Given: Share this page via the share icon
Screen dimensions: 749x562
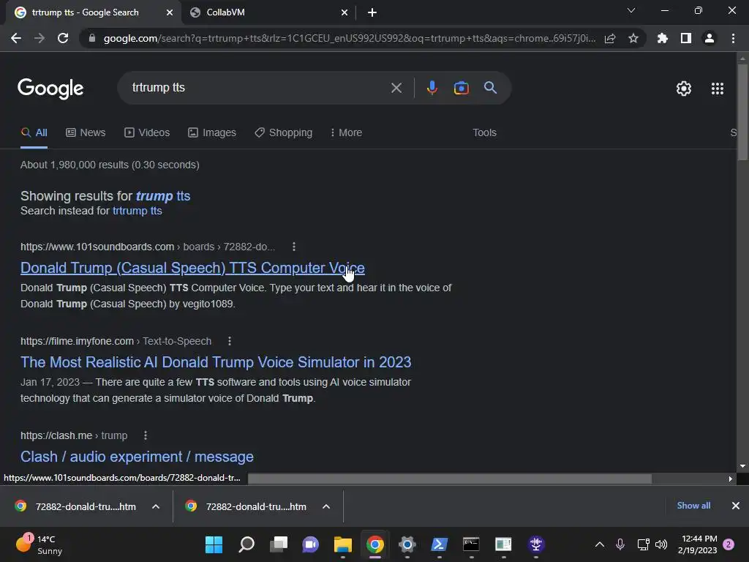Looking at the screenshot, I should pos(610,38).
